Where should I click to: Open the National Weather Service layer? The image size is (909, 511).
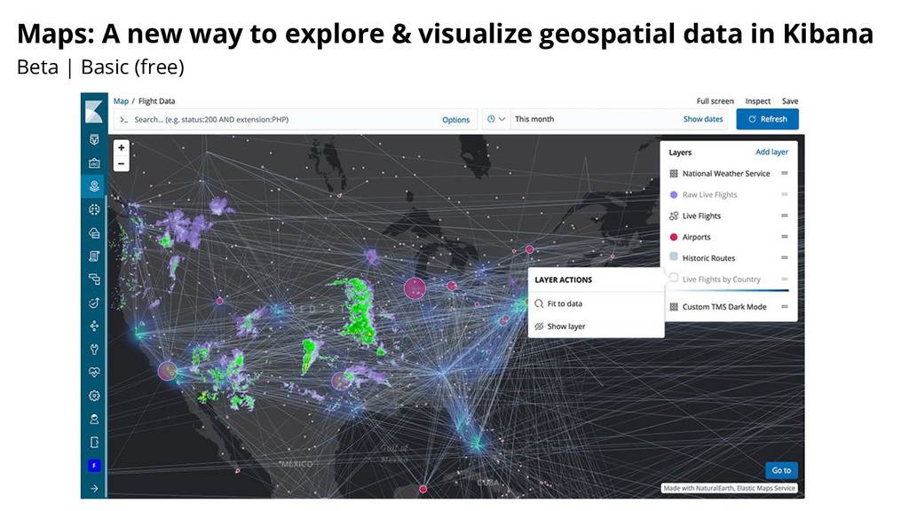tap(726, 173)
